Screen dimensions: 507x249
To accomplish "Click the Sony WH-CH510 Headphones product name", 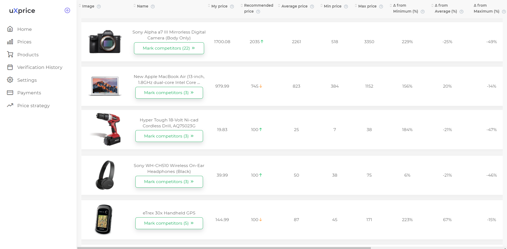I will point(169,169).
